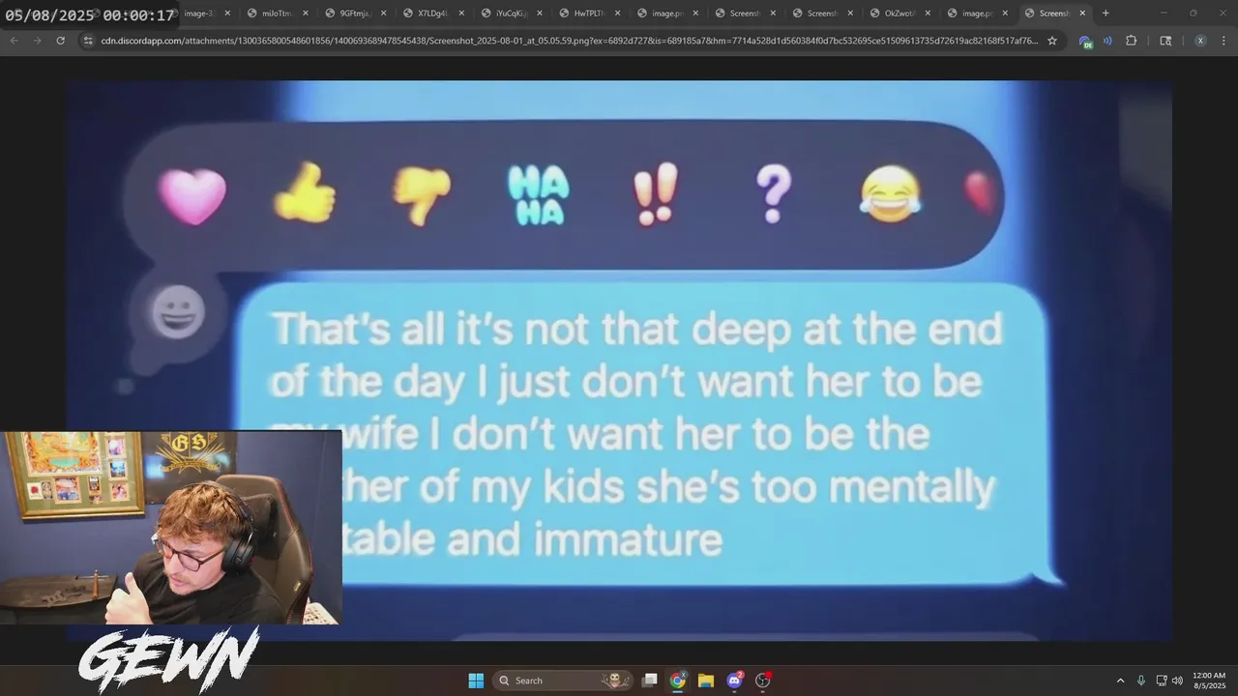Screen dimensions: 1238x696
Task: Focus the cdn.discordapp.com address bar
Action: point(569,41)
